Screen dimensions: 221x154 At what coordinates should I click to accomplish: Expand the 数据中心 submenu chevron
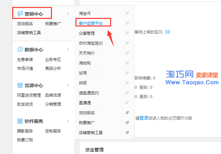tap(68, 49)
